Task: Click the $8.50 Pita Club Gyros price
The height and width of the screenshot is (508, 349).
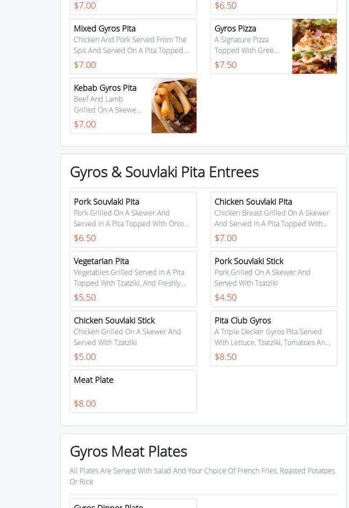Action: [x=225, y=357]
